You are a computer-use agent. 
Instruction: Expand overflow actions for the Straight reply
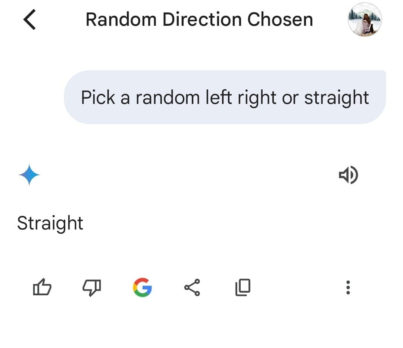coord(348,287)
